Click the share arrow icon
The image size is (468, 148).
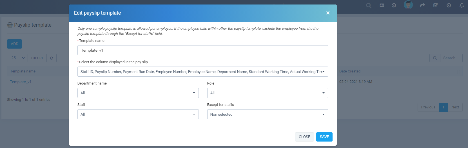pyautogui.click(x=422, y=5)
